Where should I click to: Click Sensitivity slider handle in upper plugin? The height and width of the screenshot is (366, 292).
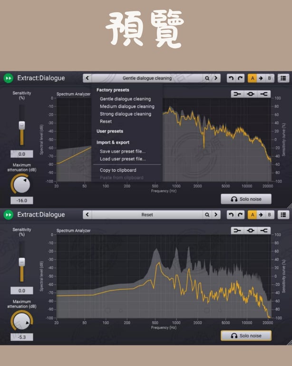(22, 125)
